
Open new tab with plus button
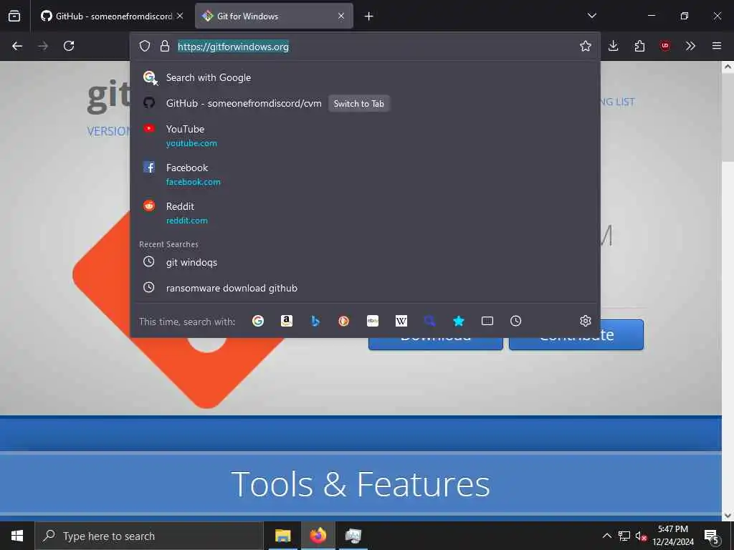pos(369,16)
